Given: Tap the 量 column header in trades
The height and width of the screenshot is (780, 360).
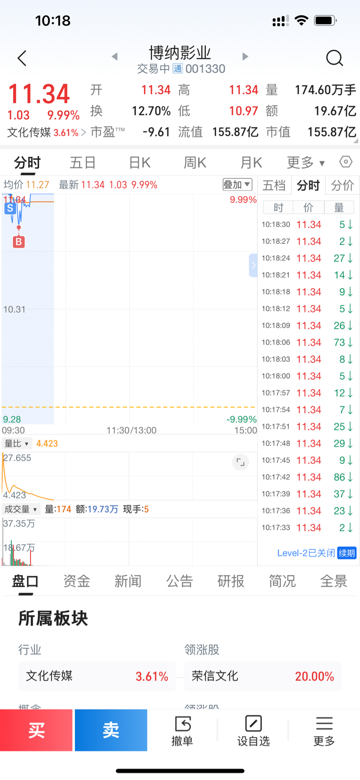Looking at the screenshot, I should (x=338, y=207).
